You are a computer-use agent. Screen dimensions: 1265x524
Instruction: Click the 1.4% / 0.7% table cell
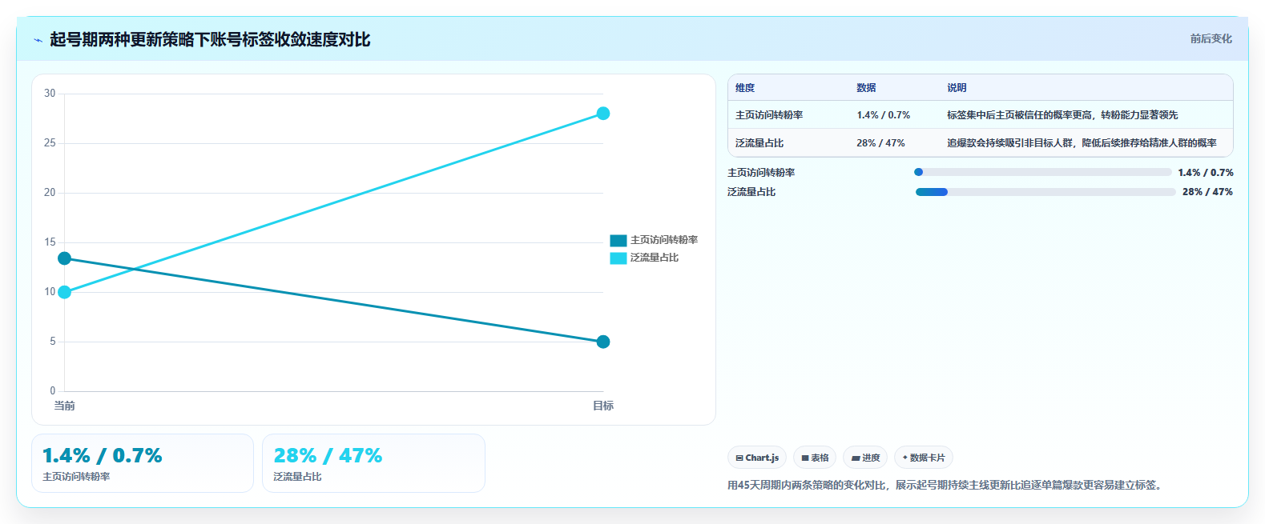tap(884, 115)
